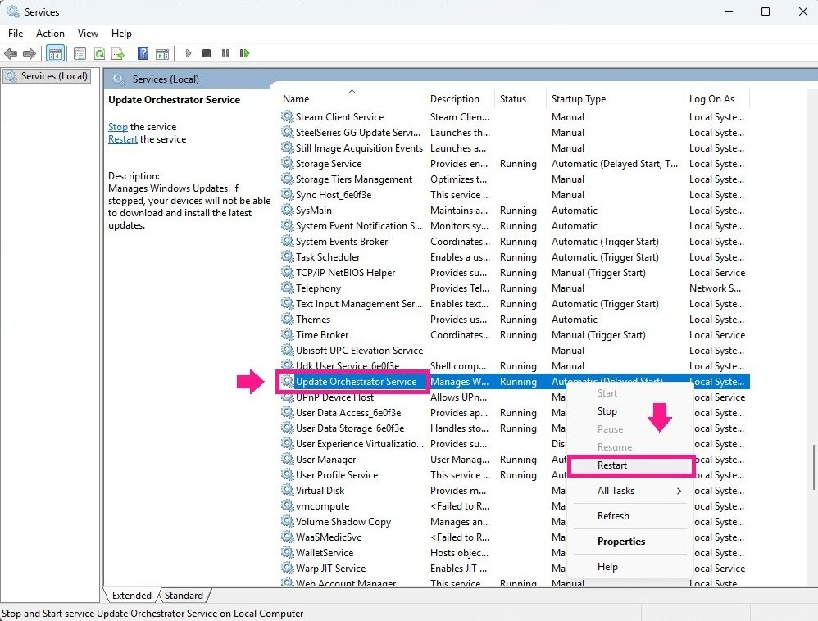Click gear icon of Steam Client Service
Screen dimensions: 818x621
287,116
